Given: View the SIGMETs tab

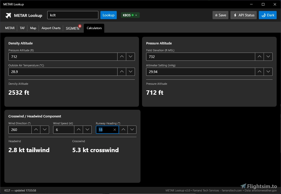Looking at the screenshot, I should (x=73, y=28).
